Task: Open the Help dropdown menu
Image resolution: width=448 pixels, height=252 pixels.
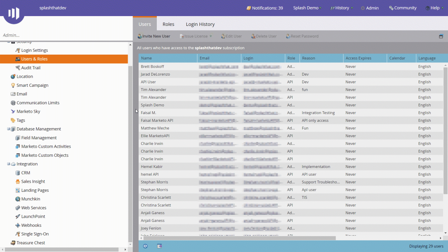Action: tap(434, 8)
